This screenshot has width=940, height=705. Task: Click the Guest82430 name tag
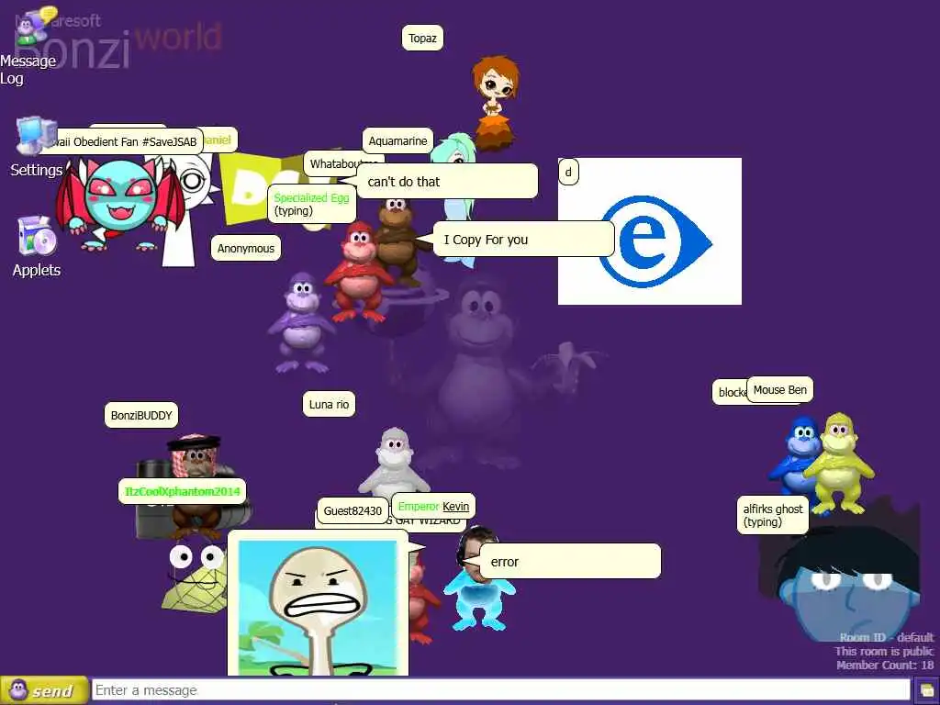point(352,510)
